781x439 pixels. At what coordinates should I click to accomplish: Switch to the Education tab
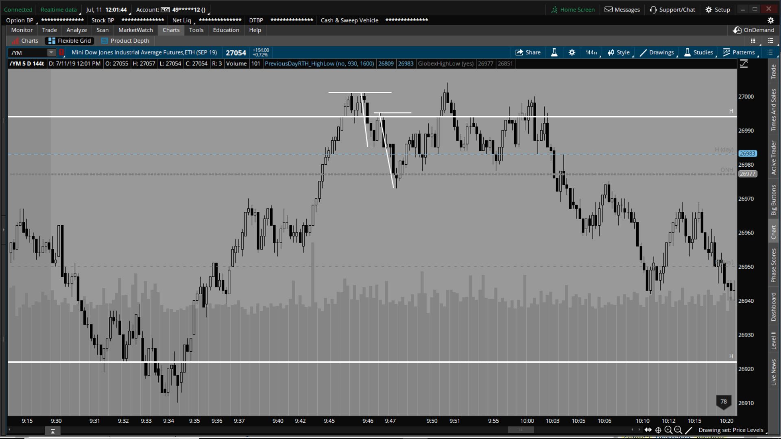point(226,30)
